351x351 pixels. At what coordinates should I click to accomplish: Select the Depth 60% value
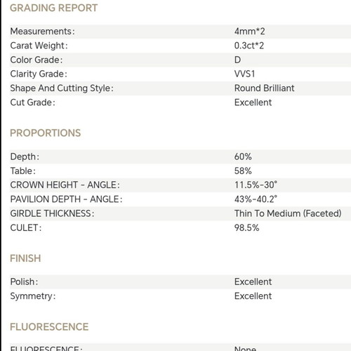pos(243,157)
